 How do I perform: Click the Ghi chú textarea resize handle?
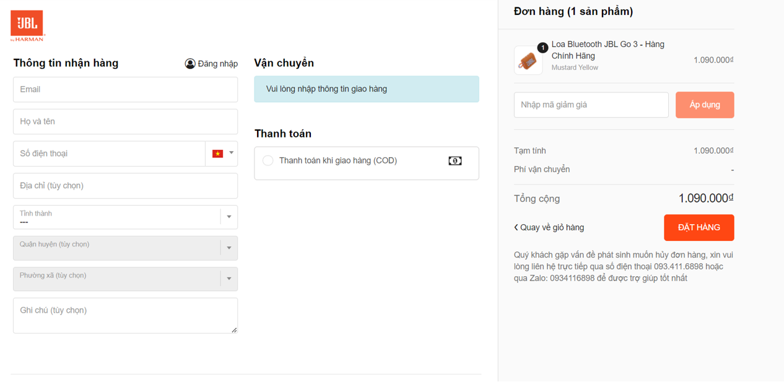pos(234,330)
